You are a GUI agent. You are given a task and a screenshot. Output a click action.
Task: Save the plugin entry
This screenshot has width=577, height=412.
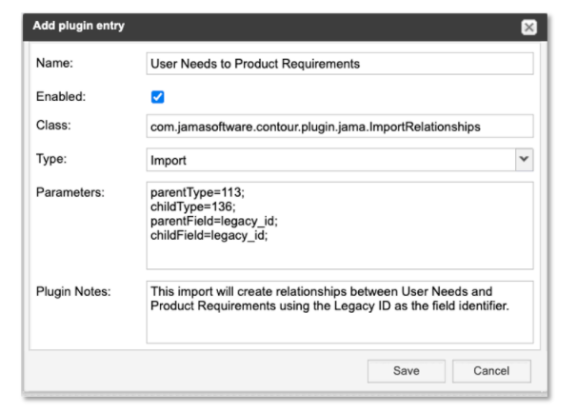(x=407, y=371)
